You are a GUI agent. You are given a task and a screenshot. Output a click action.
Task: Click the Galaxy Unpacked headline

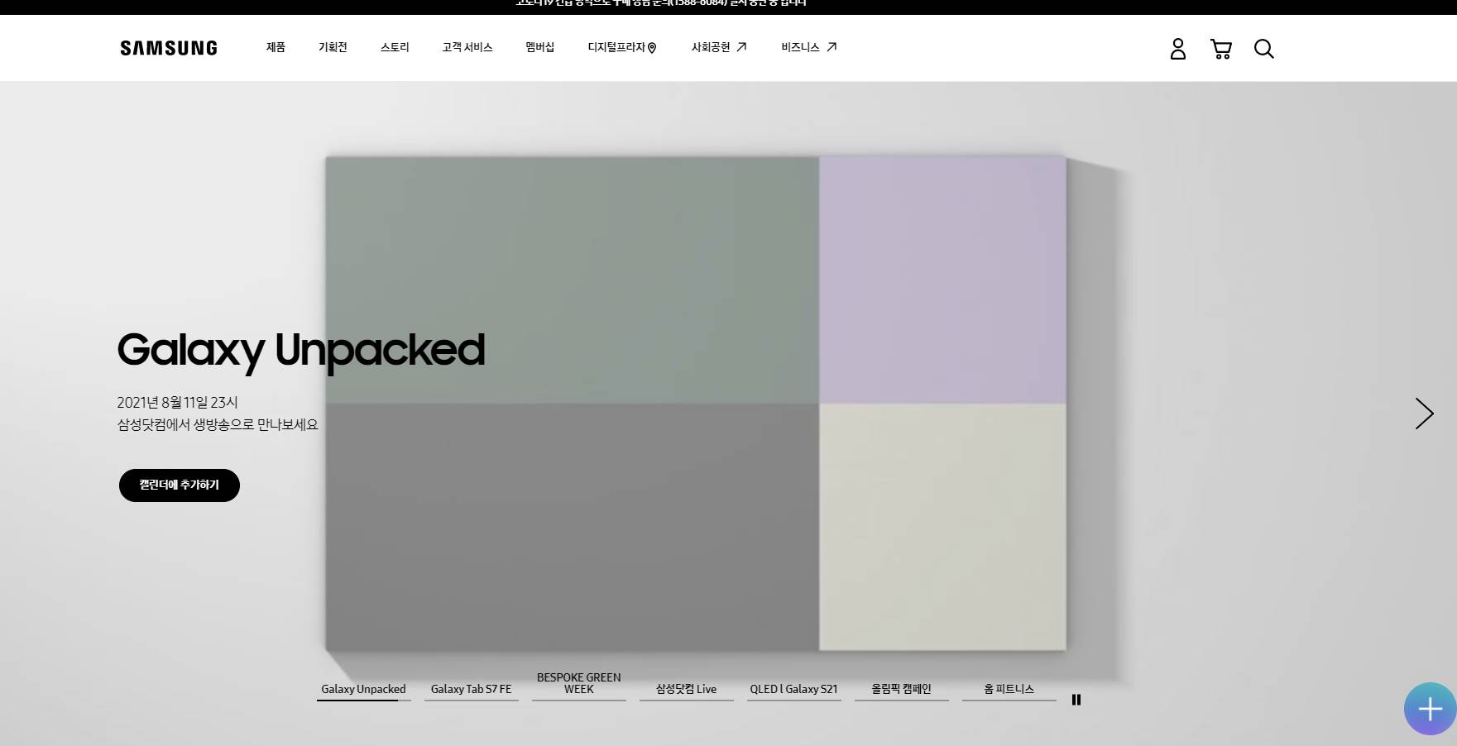coord(301,351)
